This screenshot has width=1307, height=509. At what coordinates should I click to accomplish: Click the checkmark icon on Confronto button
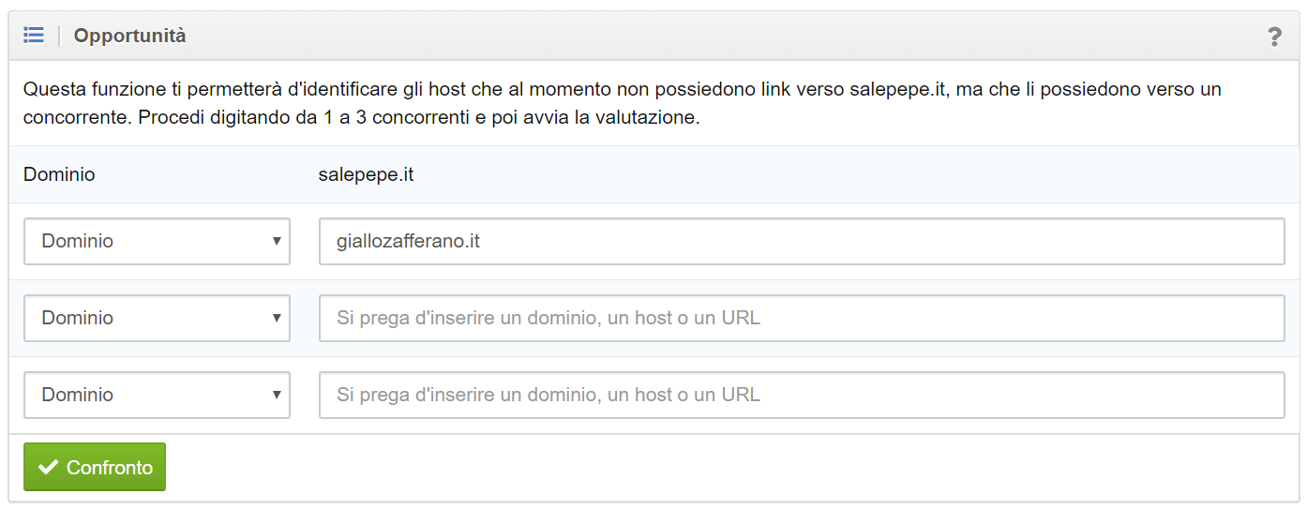[46, 467]
